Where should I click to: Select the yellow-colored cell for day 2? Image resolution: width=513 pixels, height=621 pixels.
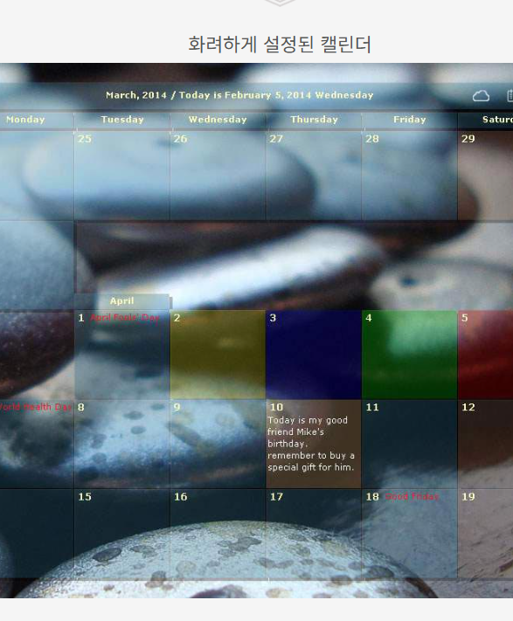218,355
